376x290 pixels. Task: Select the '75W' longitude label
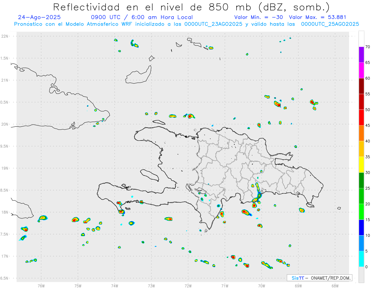click(x=78, y=286)
